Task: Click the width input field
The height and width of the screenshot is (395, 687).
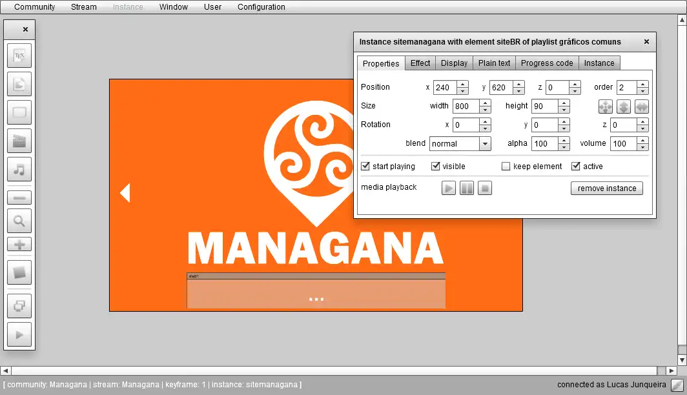Action: pos(466,106)
